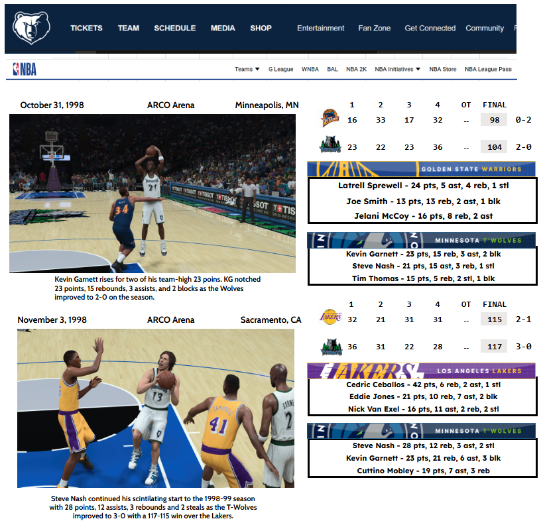The image size is (545, 521).
Task: Open the WNBA link
Action: [310, 69]
